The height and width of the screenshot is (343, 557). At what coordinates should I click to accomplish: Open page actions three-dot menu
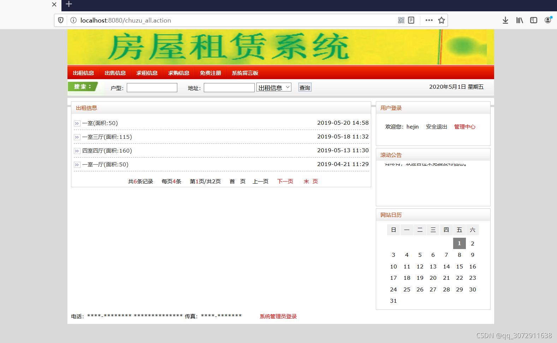point(429,20)
